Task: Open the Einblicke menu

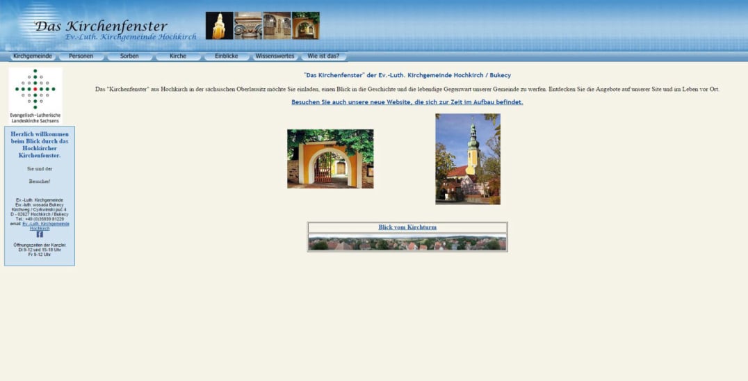Action: 226,56
